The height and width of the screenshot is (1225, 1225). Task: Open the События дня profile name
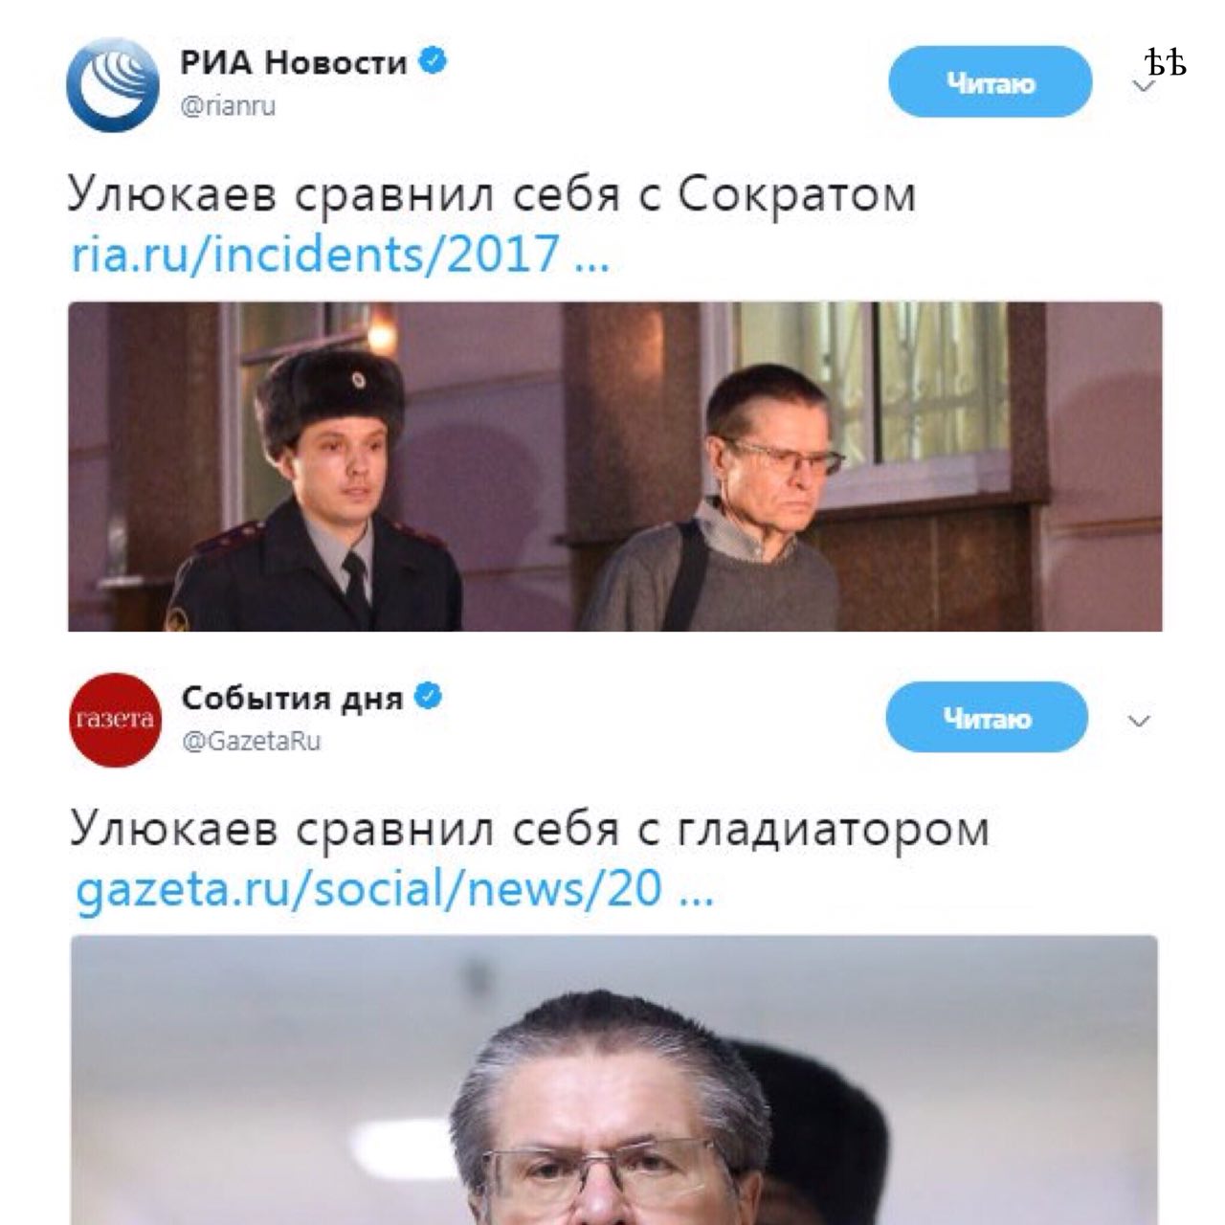pos(292,698)
